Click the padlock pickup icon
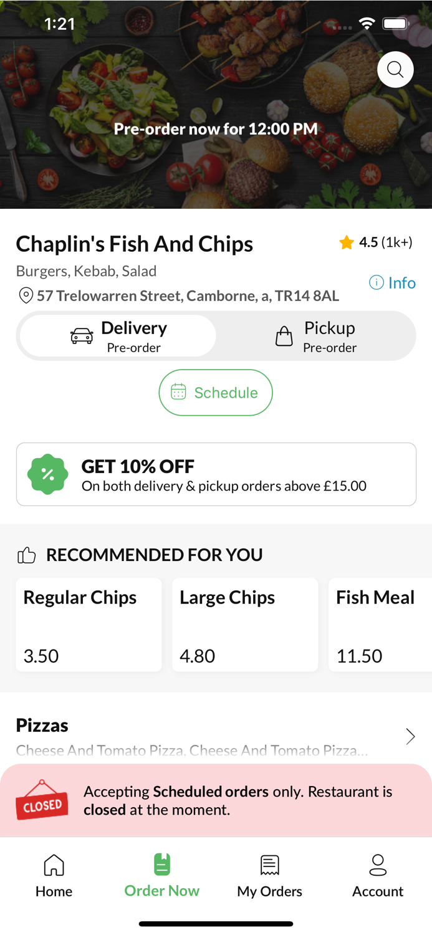 tap(284, 336)
